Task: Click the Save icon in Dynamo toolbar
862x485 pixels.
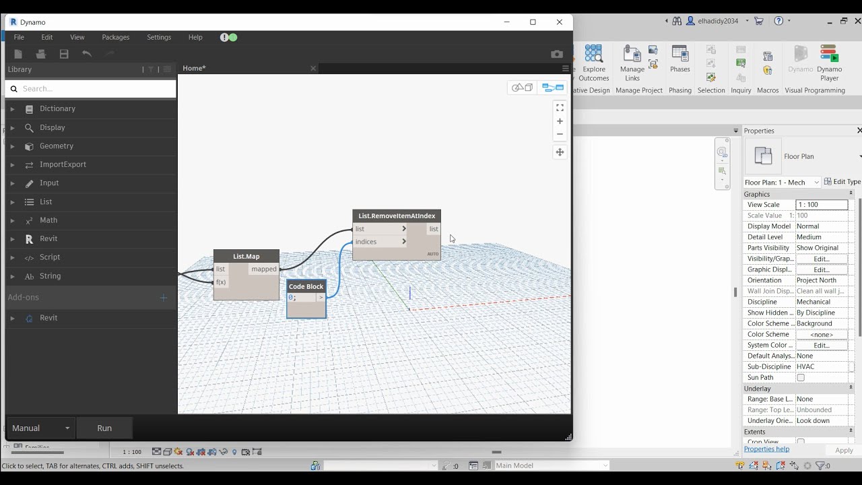Action: point(64,54)
